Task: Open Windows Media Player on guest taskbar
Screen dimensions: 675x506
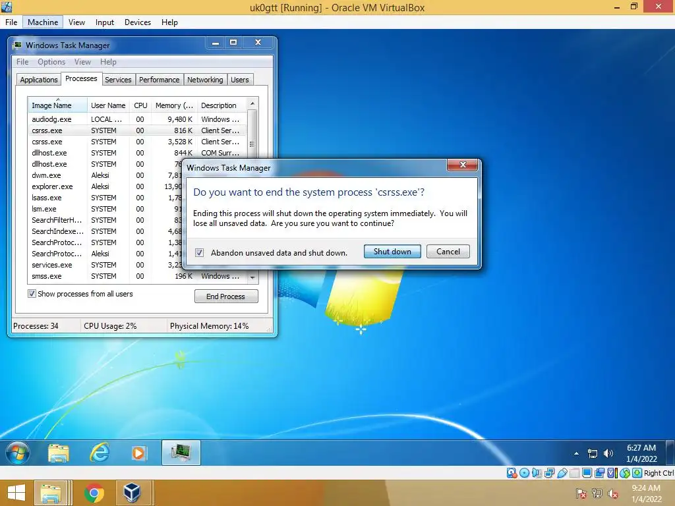Action: [138, 453]
